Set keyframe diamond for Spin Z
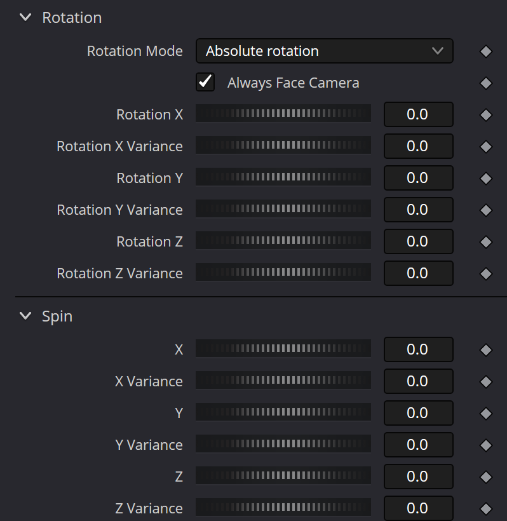The width and height of the screenshot is (507, 521). [x=486, y=477]
